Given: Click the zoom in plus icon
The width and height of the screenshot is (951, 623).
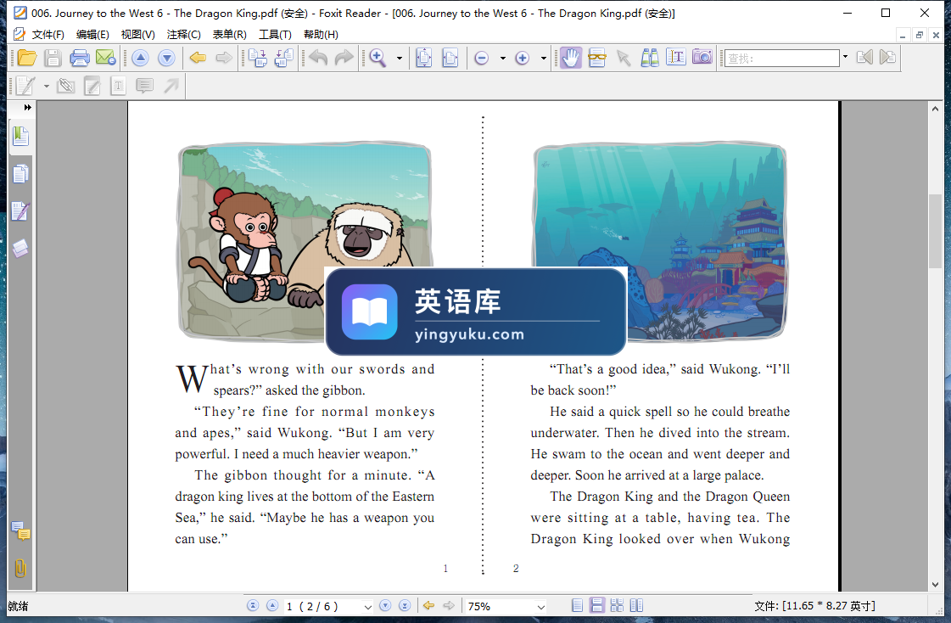Looking at the screenshot, I should click(523, 59).
